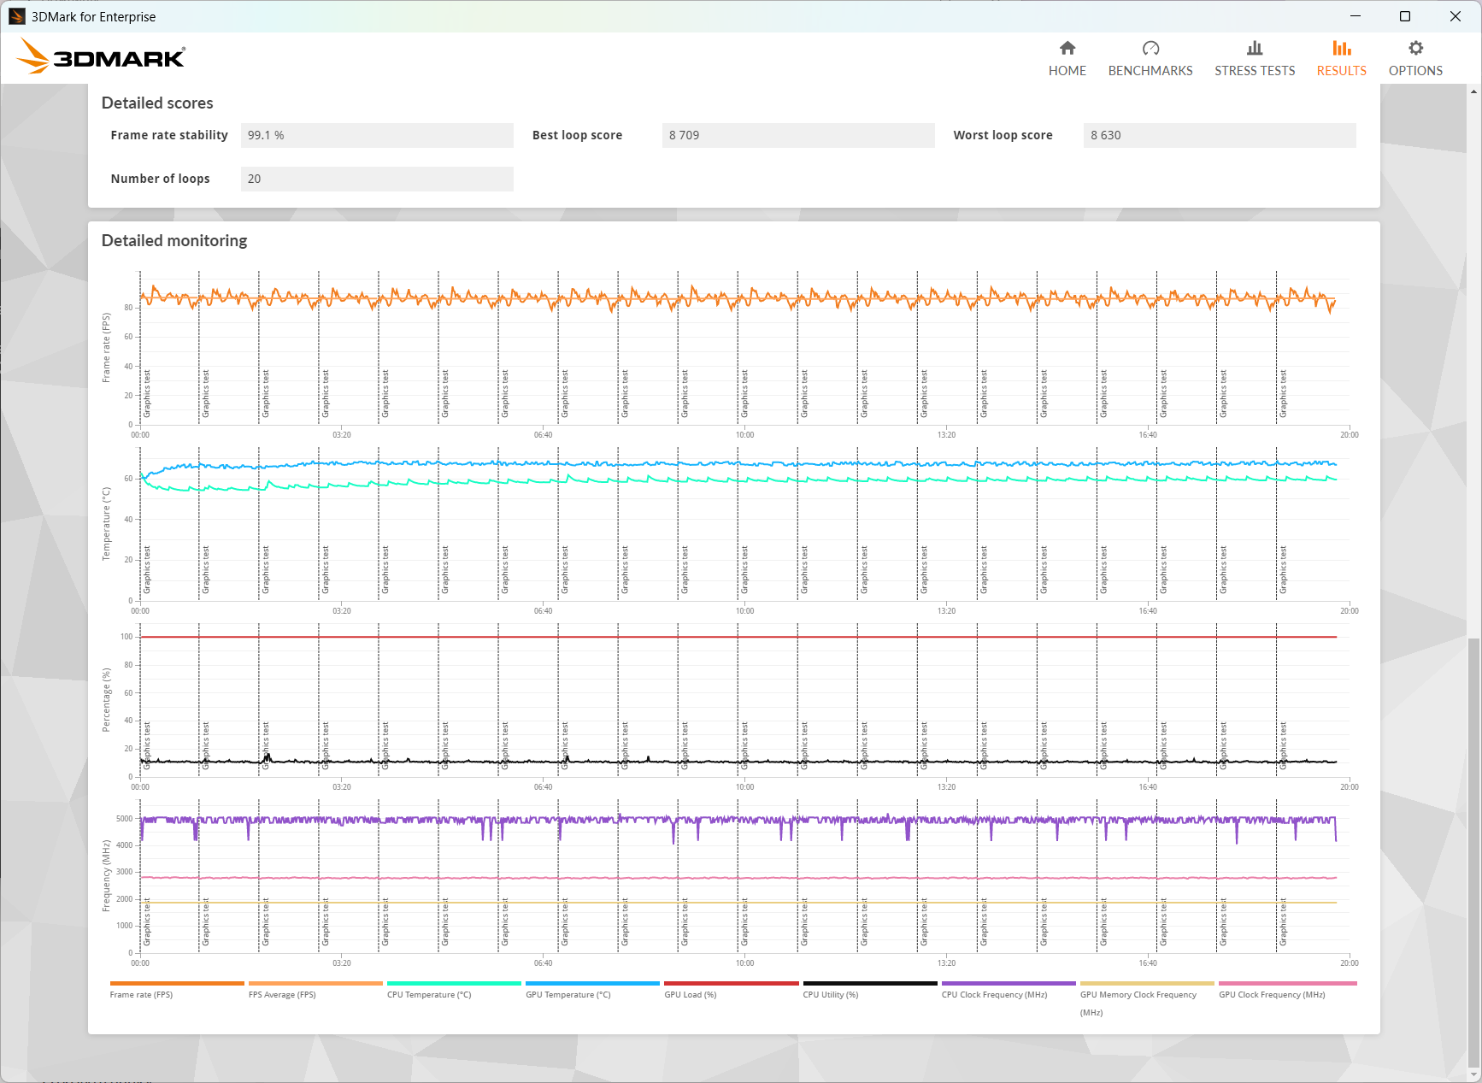Open Benchmarks via the gauge icon
This screenshot has width=1482, height=1083.
(1150, 49)
